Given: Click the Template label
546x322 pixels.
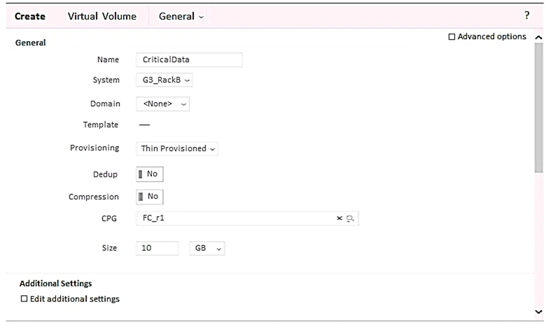Looking at the screenshot, I should [x=100, y=125].
